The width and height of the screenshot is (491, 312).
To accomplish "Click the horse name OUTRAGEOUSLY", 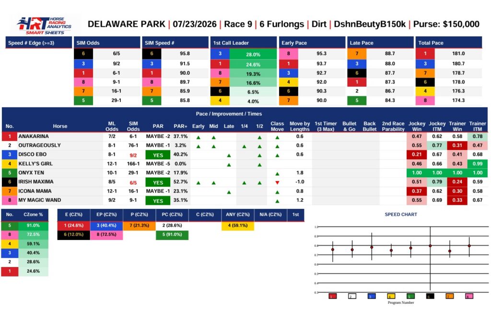I will click(39, 146).
